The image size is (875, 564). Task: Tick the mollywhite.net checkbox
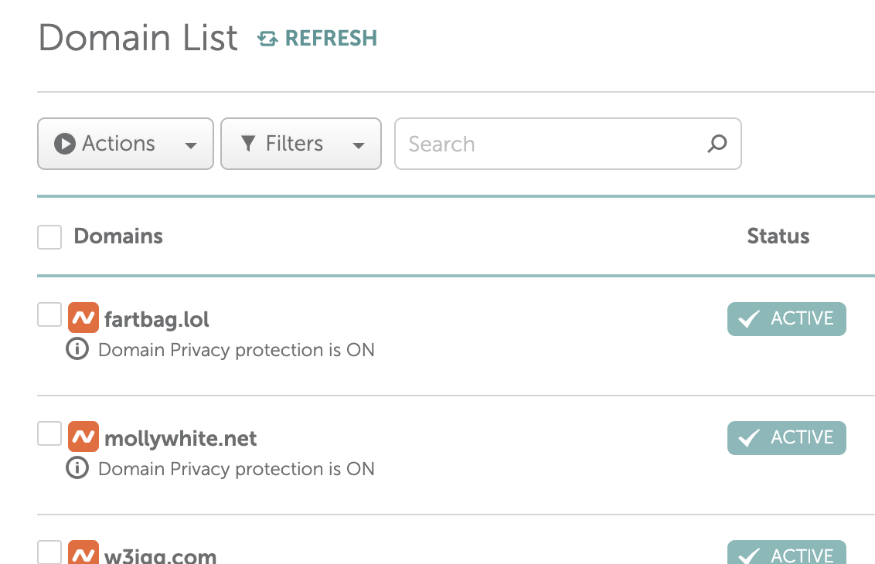[x=49, y=433]
